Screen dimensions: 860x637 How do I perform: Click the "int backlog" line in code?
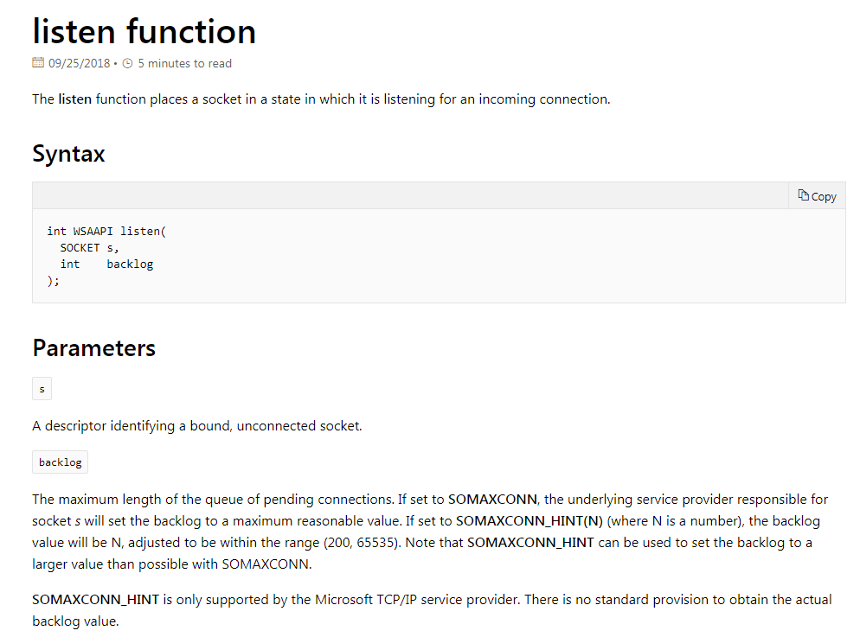106,264
